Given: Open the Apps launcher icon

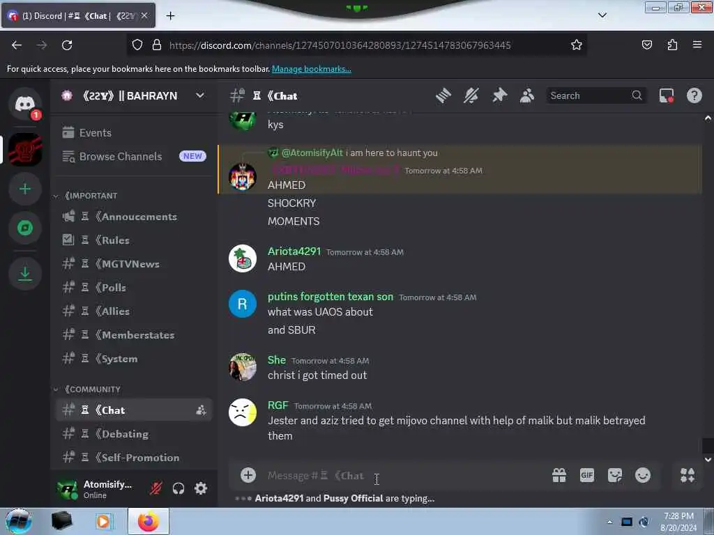Looking at the screenshot, I should pos(687,475).
